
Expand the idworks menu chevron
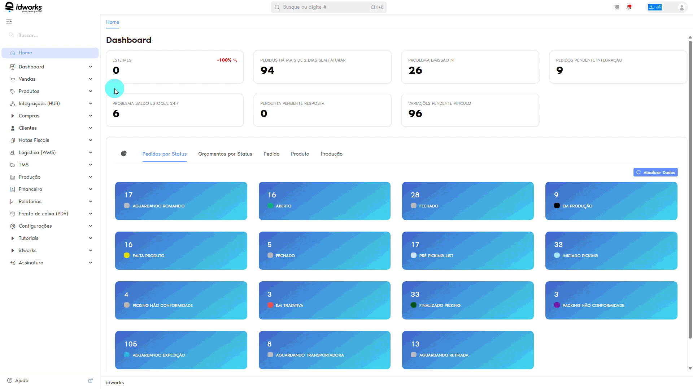point(91,251)
